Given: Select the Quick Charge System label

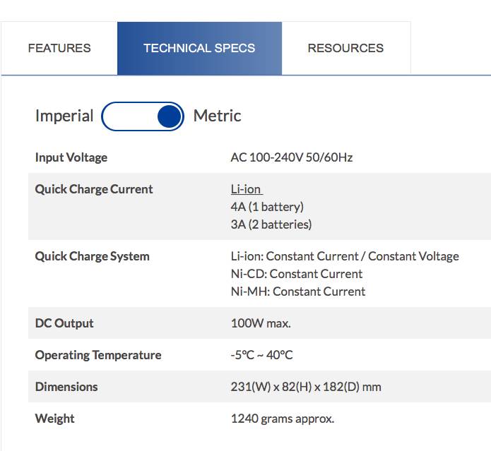Looking at the screenshot, I should click(93, 256).
